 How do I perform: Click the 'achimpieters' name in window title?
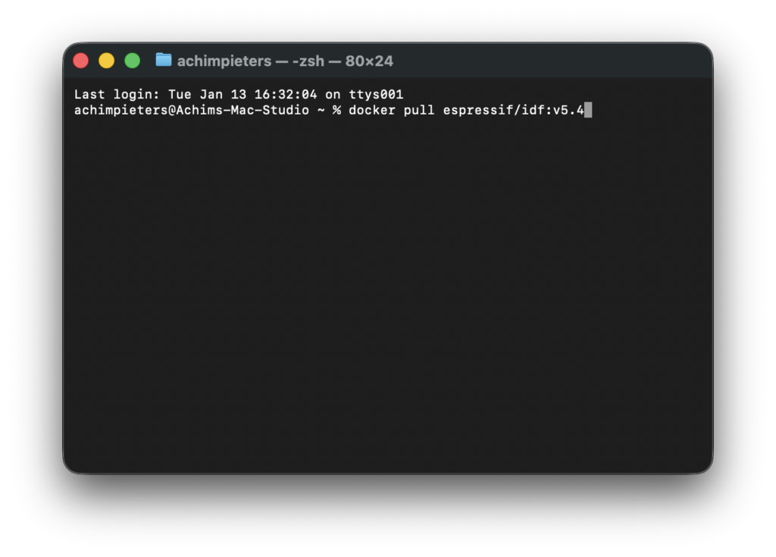[224, 61]
